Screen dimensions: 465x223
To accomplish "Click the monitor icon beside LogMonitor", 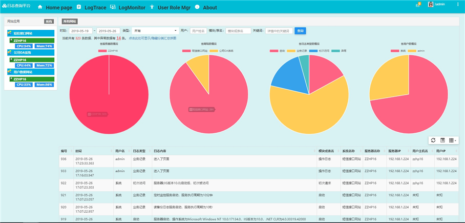I will (113, 7).
